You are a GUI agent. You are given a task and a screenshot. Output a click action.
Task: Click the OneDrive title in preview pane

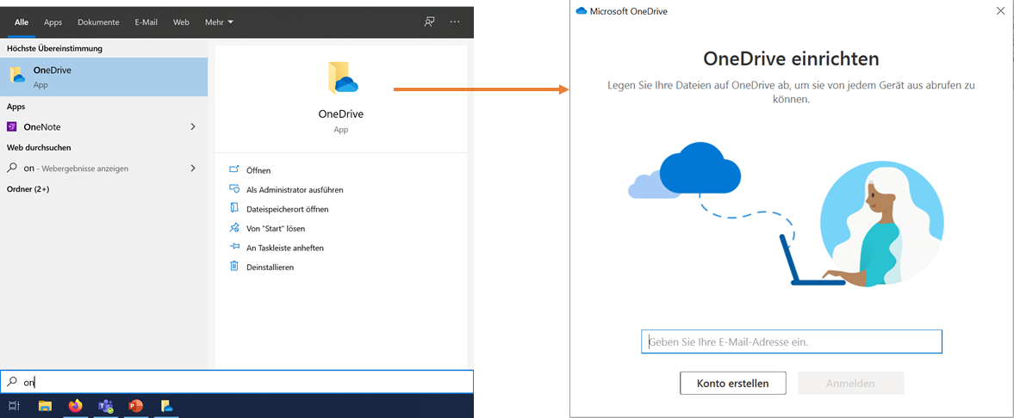[341, 114]
